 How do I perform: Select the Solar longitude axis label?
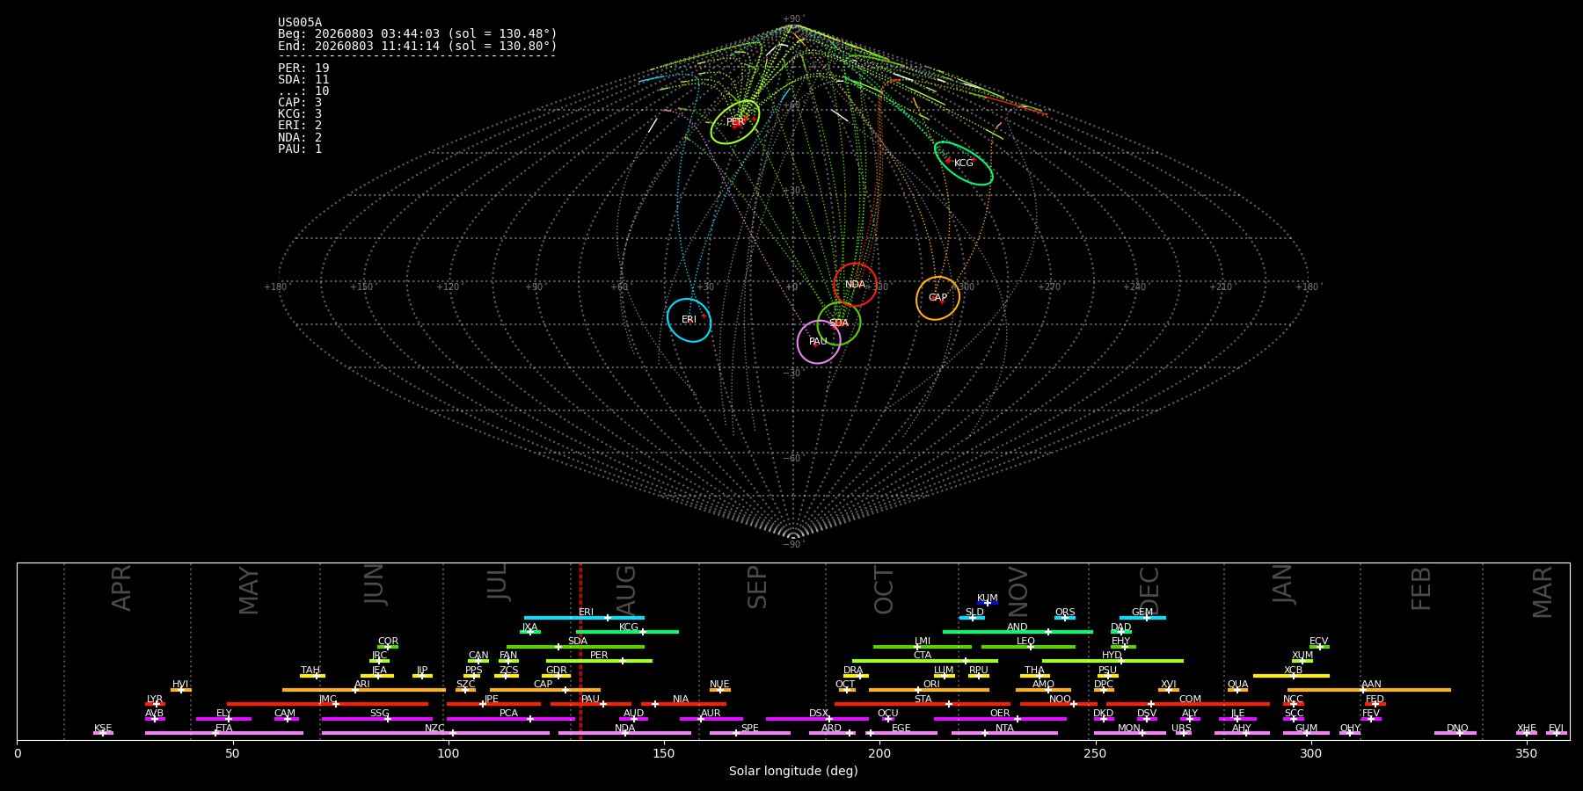(x=793, y=771)
